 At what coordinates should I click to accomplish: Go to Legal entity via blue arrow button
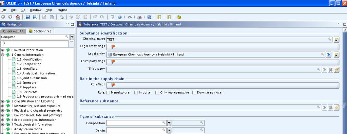coord(329,55)
